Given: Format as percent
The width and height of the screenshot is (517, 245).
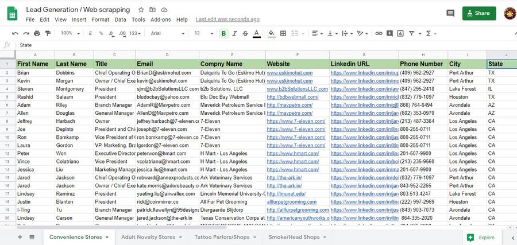Looking at the screenshot, I should [101, 33].
